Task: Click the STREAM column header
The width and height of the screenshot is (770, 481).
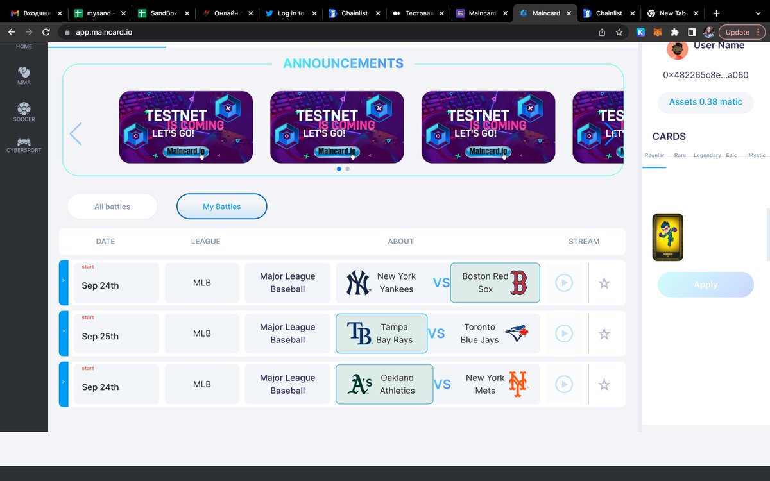Action: pyautogui.click(x=584, y=241)
